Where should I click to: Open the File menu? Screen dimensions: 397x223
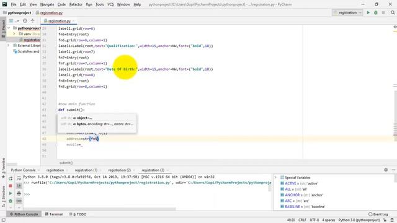pos(14,4)
